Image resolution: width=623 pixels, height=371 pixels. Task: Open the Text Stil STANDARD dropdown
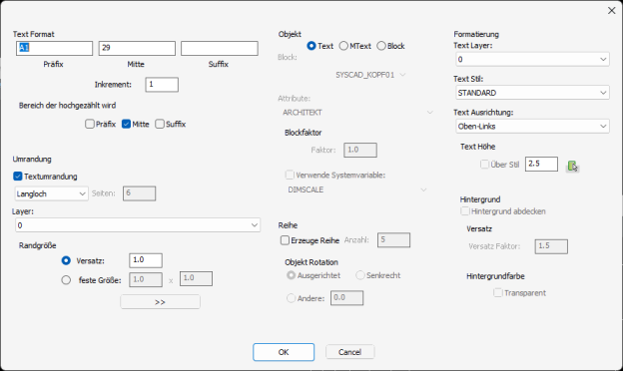(x=532, y=93)
